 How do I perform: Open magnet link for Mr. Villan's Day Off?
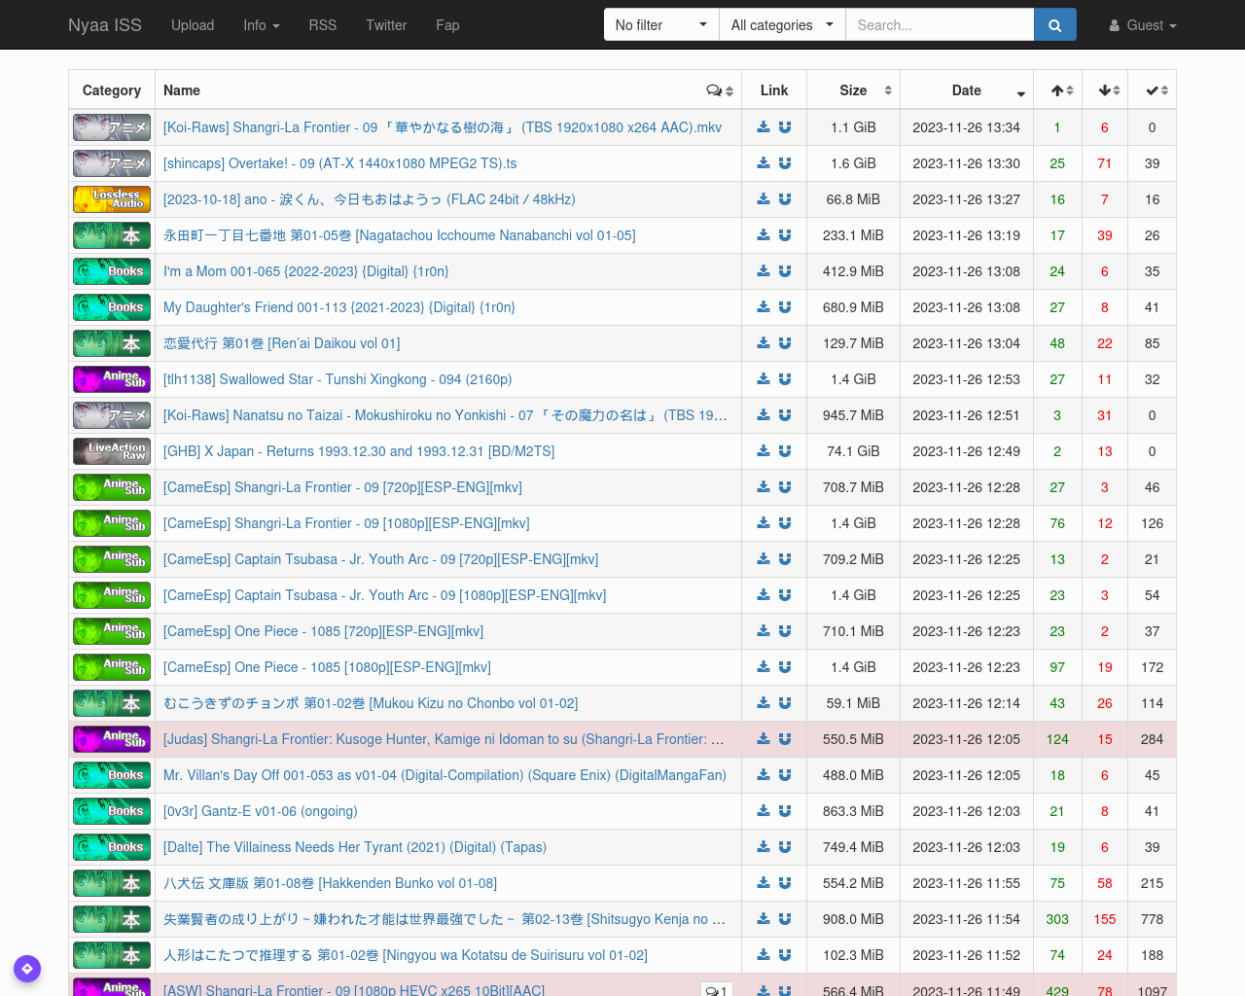[785, 775]
